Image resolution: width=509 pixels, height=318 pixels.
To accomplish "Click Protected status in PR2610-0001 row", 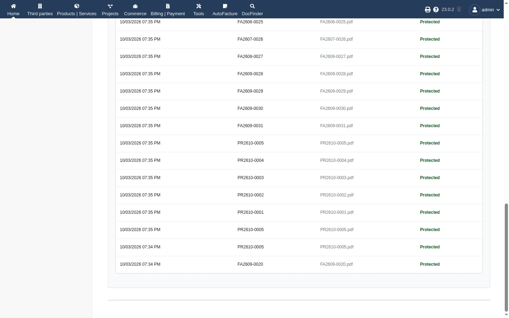I will click(x=430, y=212).
